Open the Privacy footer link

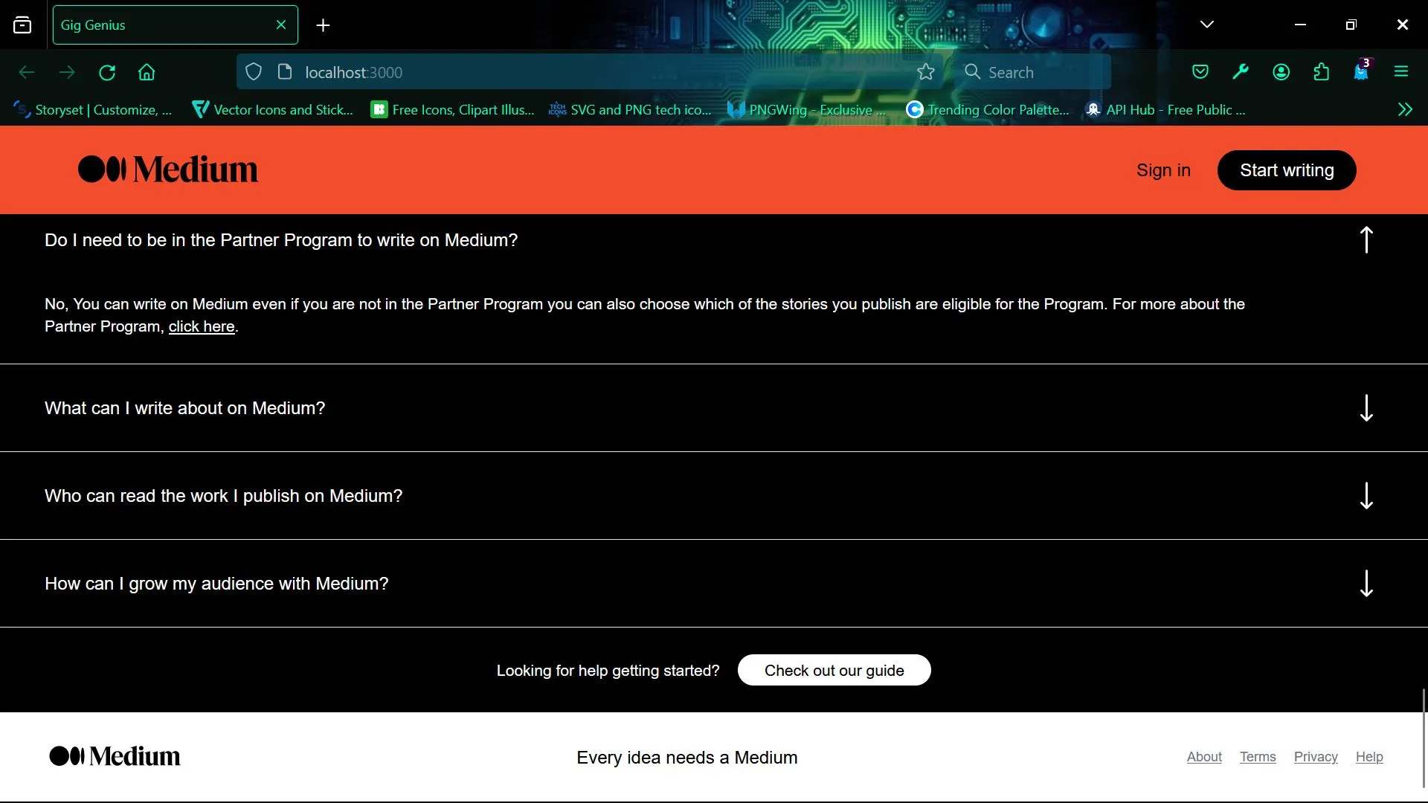coord(1316,757)
